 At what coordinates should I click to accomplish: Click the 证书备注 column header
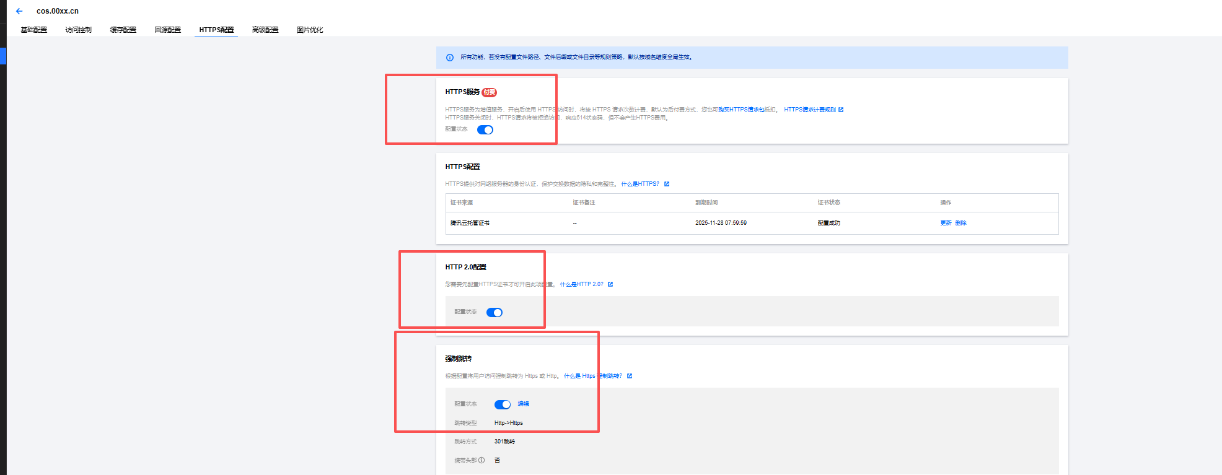(584, 203)
